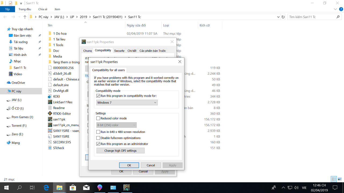344x193 pixels.
Task: Open Hình ảnh in quick access
Action: tap(20, 55)
